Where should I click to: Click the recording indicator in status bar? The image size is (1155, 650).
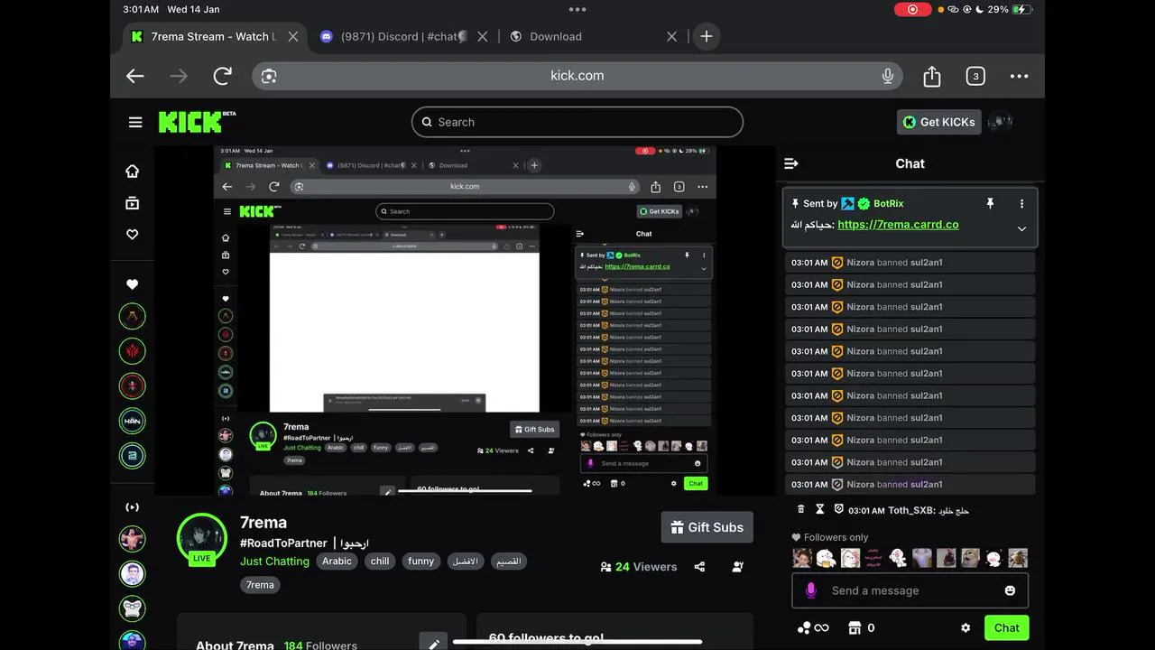912,9
